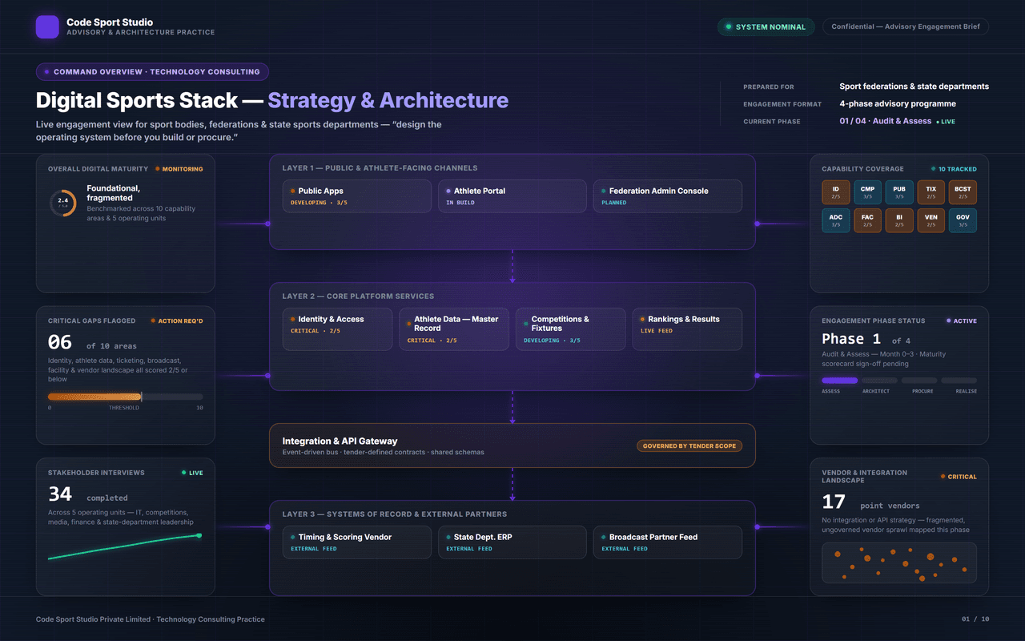Image resolution: width=1025 pixels, height=641 pixels.
Task: Click the Architect phase progress segment
Action: (x=879, y=381)
